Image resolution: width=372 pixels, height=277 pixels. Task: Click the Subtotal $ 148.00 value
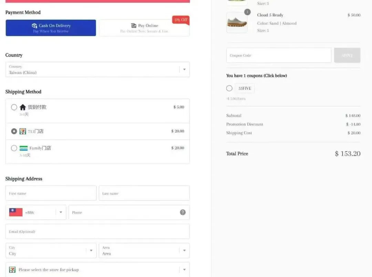point(353,116)
